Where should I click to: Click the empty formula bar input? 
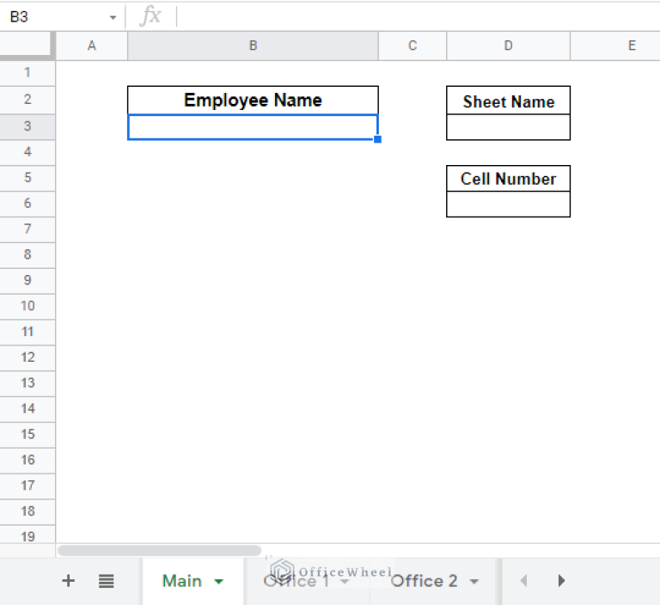pos(412,16)
